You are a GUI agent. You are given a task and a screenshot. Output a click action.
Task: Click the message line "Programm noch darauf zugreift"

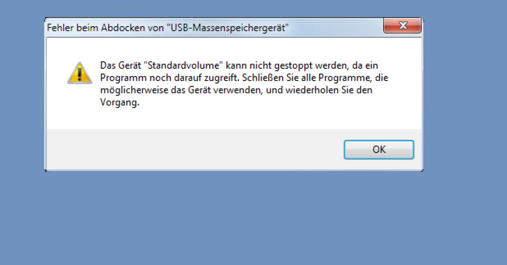pos(171,78)
